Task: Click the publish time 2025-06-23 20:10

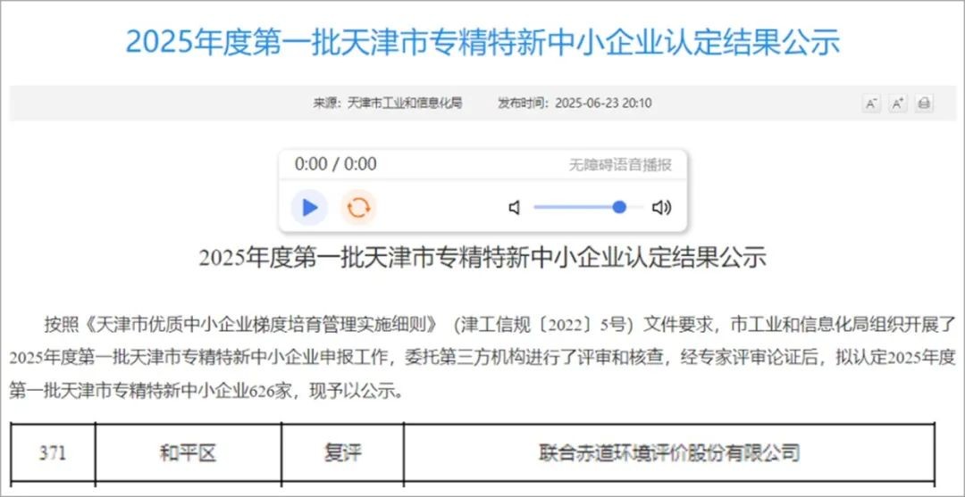Action: click(x=603, y=103)
